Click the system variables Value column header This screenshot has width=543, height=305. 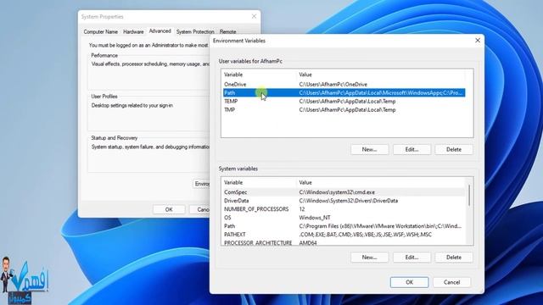tap(381, 183)
